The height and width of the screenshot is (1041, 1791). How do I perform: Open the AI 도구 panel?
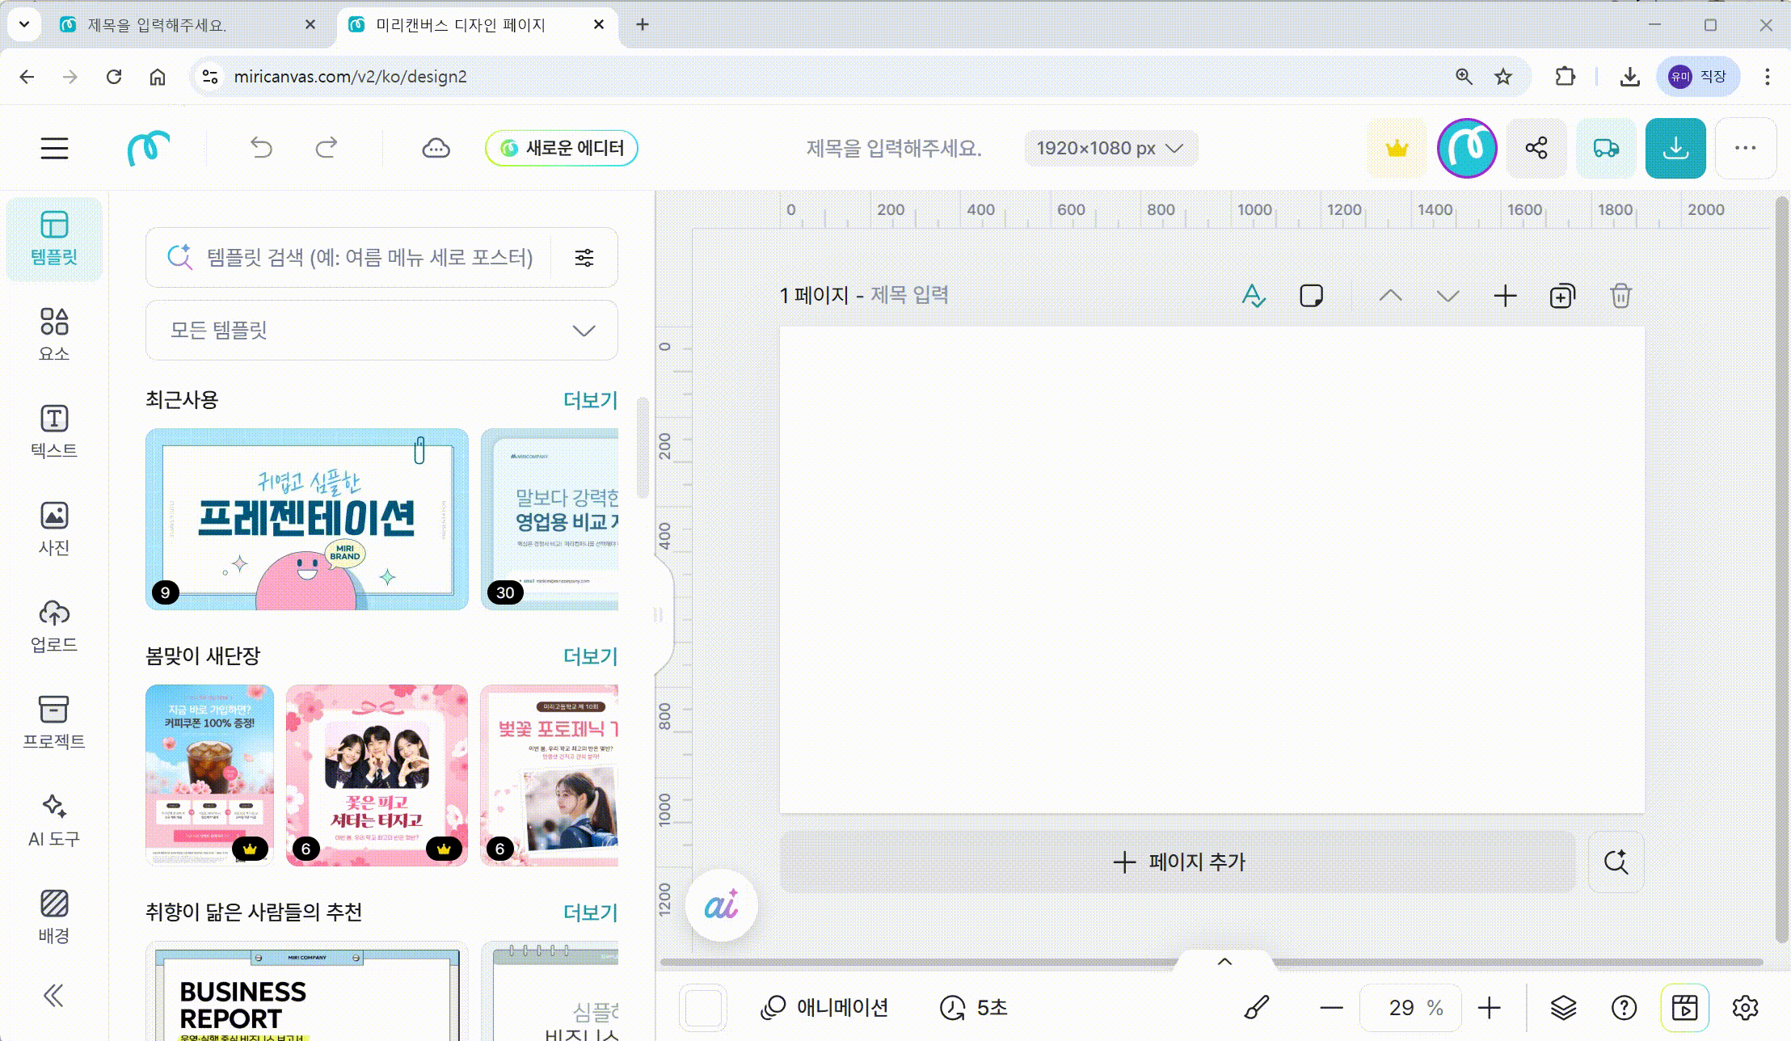54,820
